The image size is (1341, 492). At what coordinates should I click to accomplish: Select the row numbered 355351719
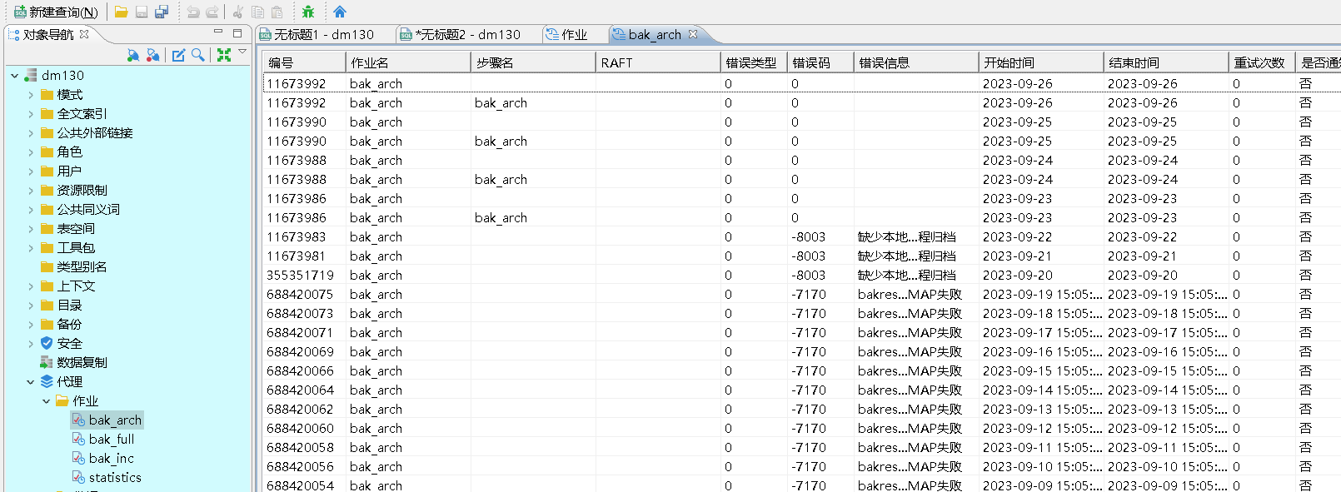click(801, 276)
